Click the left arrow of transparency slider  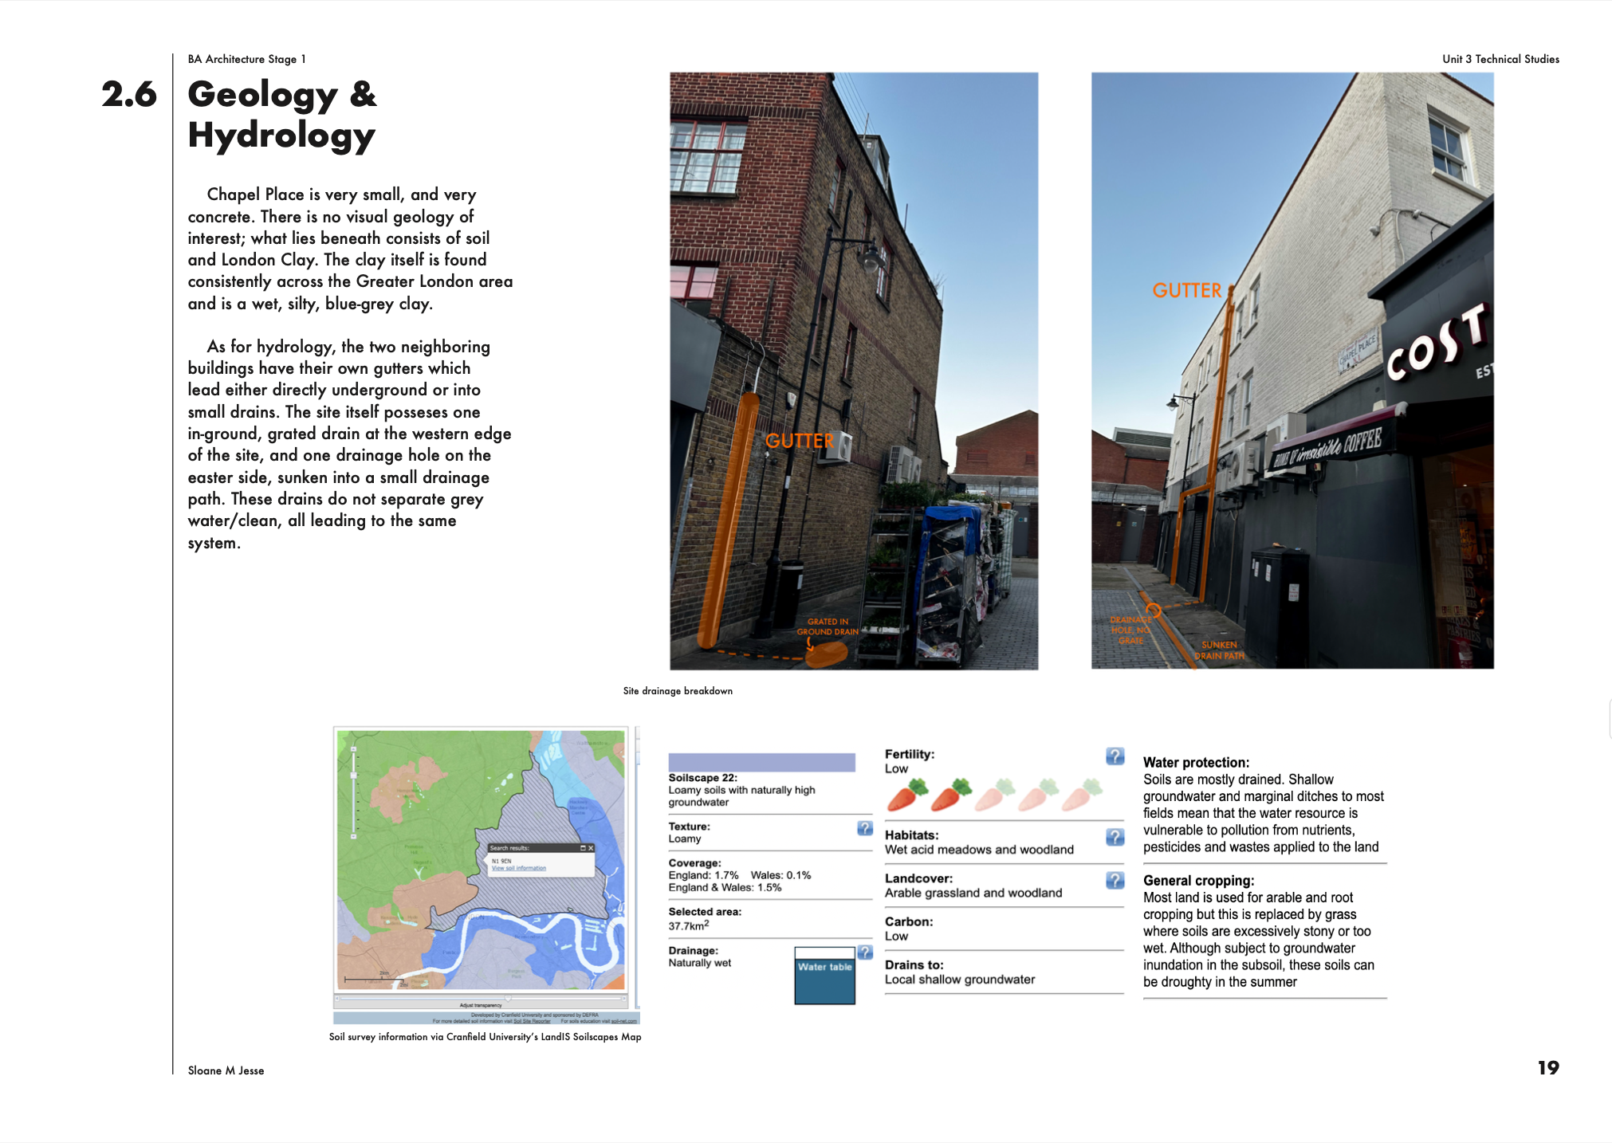(338, 998)
